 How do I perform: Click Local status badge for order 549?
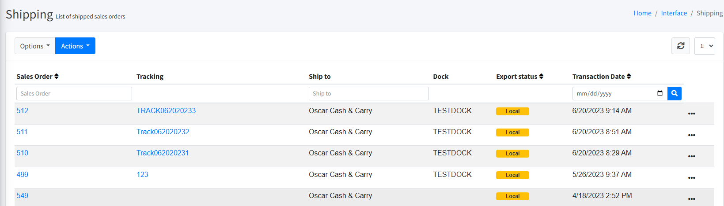[512, 196]
